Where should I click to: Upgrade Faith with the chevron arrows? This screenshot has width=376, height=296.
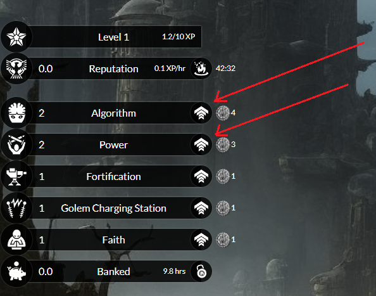pos(201,240)
